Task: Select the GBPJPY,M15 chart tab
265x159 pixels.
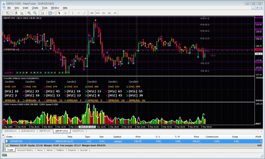Action: (61, 131)
